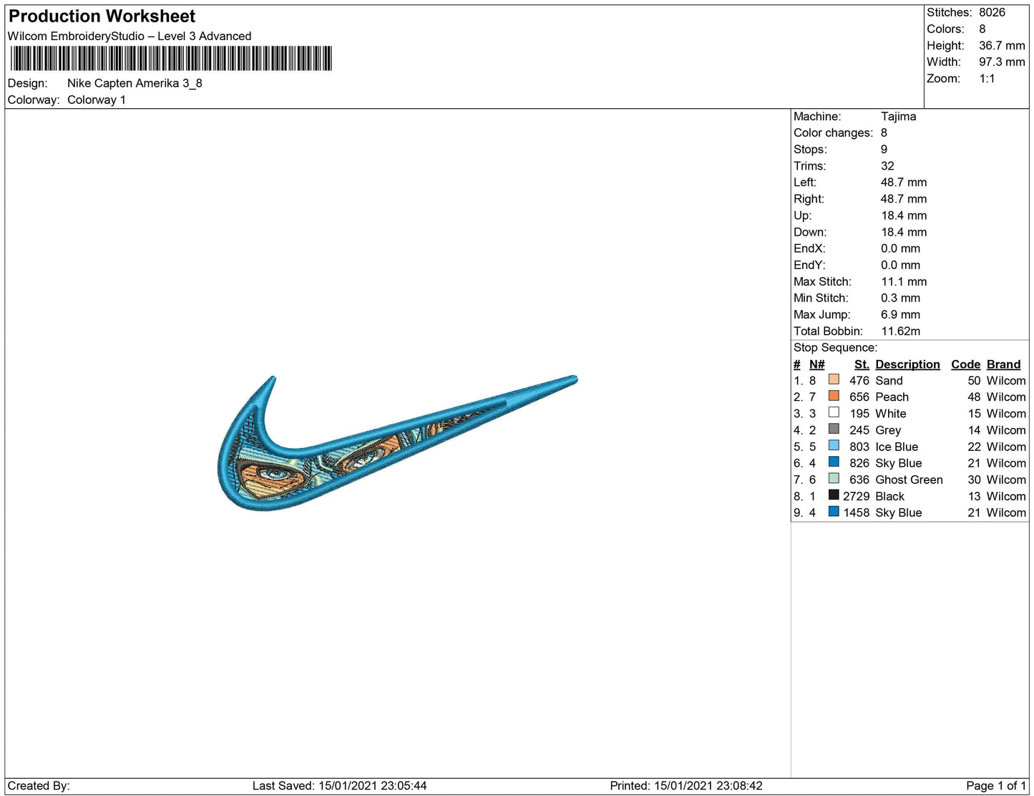
Task: Click the "Ice Blue" description text
Action: (x=897, y=447)
